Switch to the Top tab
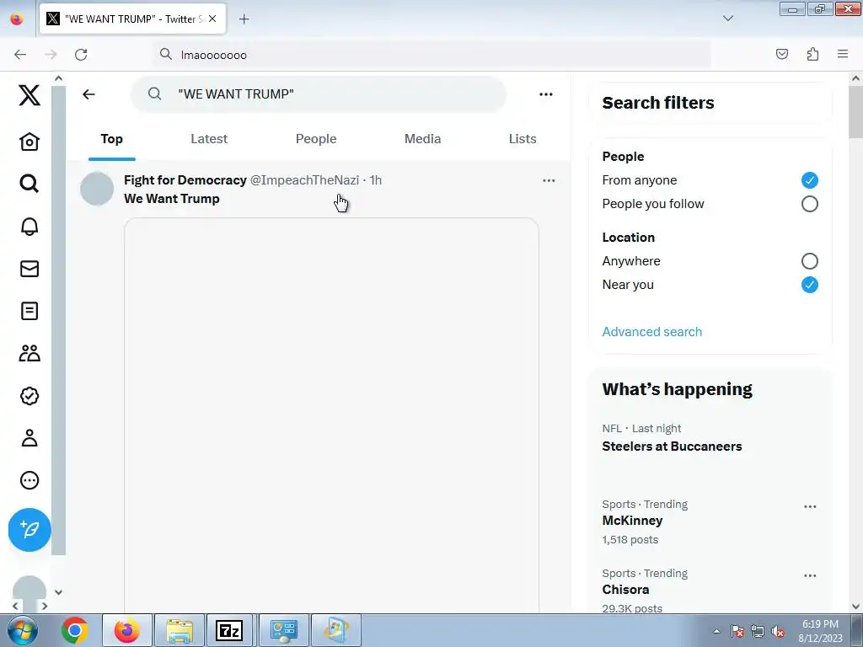This screenshot has height=647, width=863. coord(112,139)
